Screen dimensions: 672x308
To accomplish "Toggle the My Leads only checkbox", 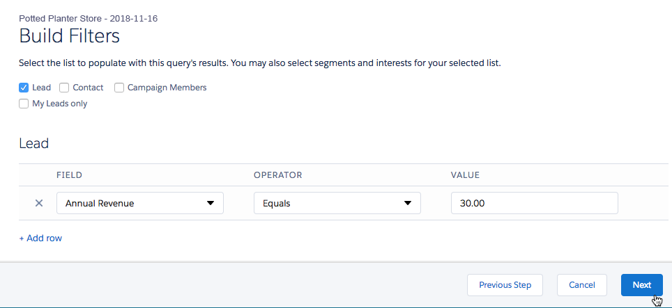I will (24, 104).
